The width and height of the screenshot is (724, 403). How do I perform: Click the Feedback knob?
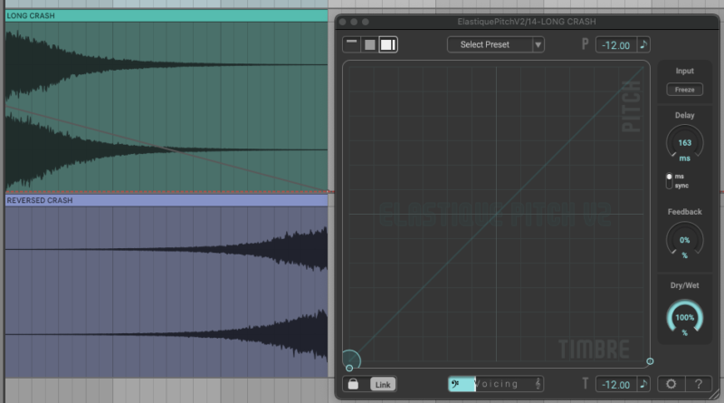tap(684, 241)
